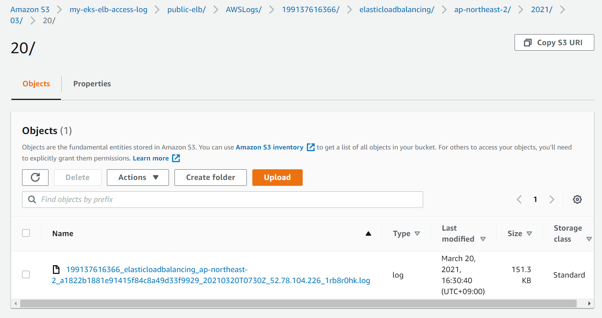Click the Standard storage class cell

pos(569,275)
